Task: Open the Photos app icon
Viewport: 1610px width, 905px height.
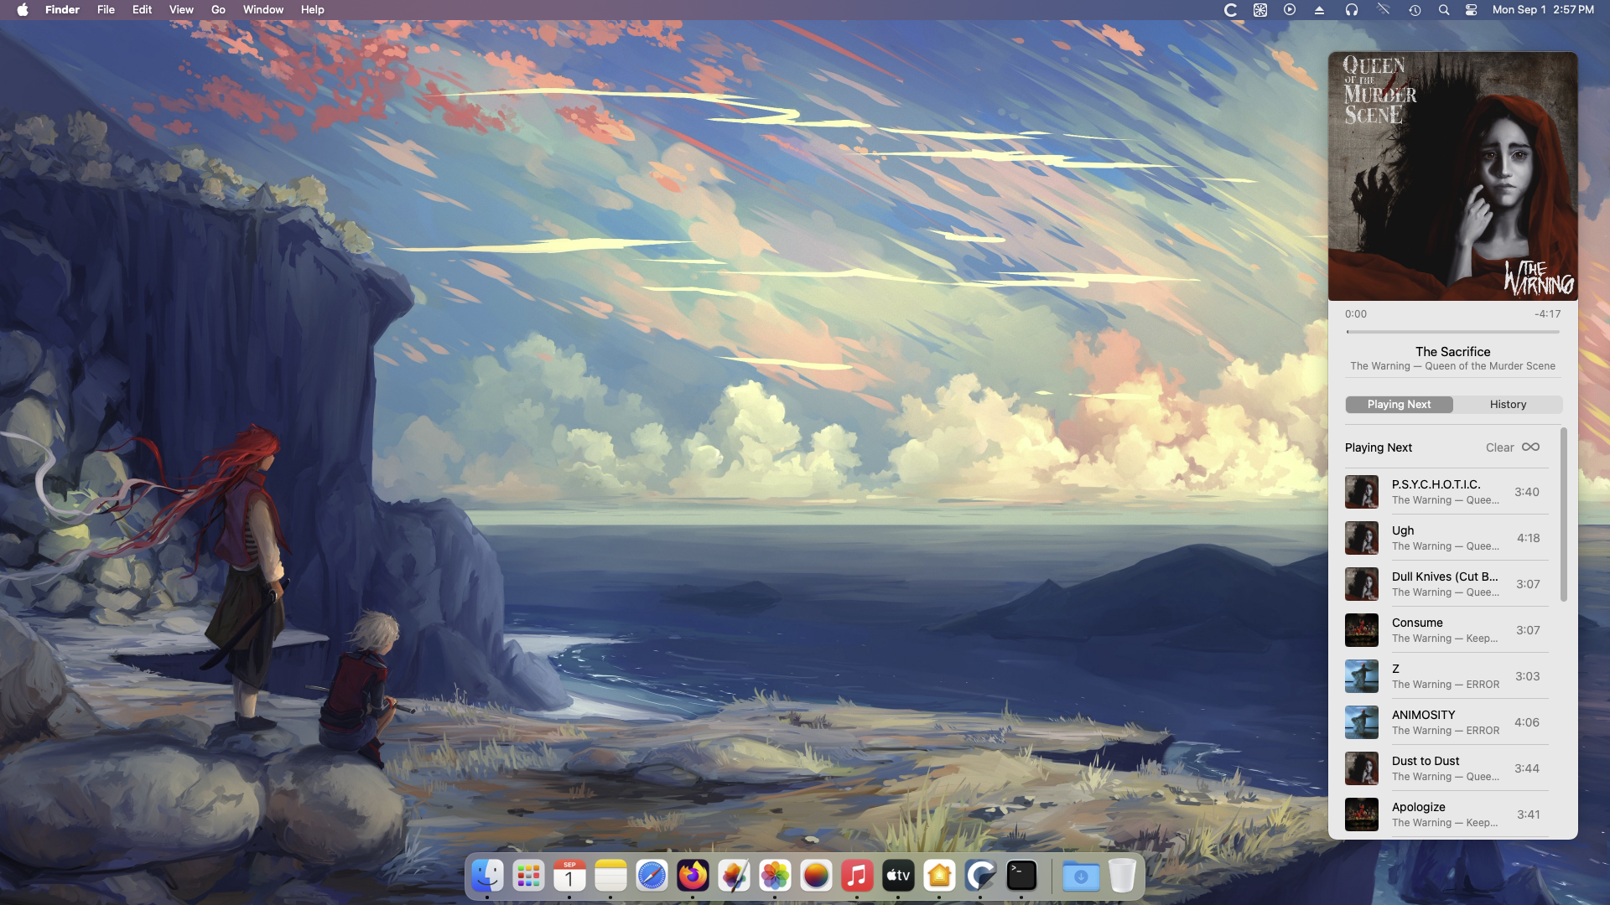Action: click(775, 877)
